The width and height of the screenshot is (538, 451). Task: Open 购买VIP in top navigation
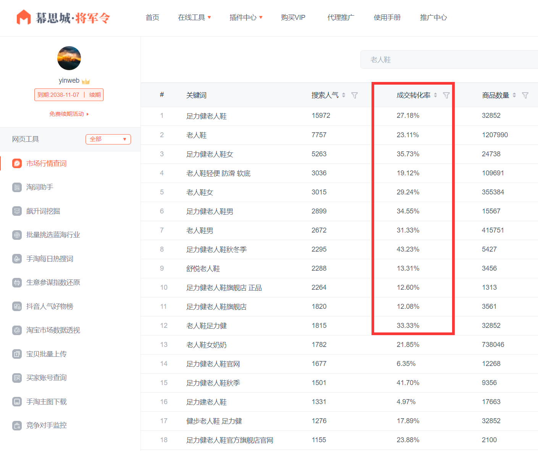[293, 18]
